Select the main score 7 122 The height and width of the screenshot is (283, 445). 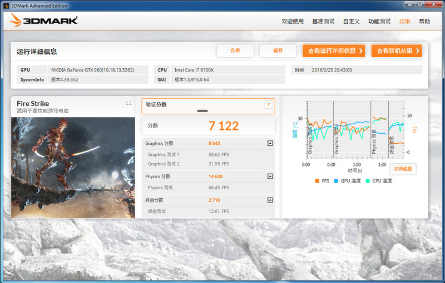coord(224,126)
